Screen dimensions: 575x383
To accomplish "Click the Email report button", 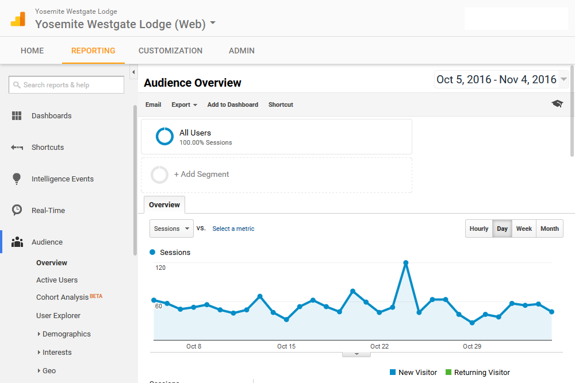I will click(154, 105).
